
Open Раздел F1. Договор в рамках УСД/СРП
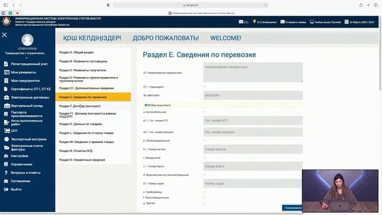tap(93, 115)
